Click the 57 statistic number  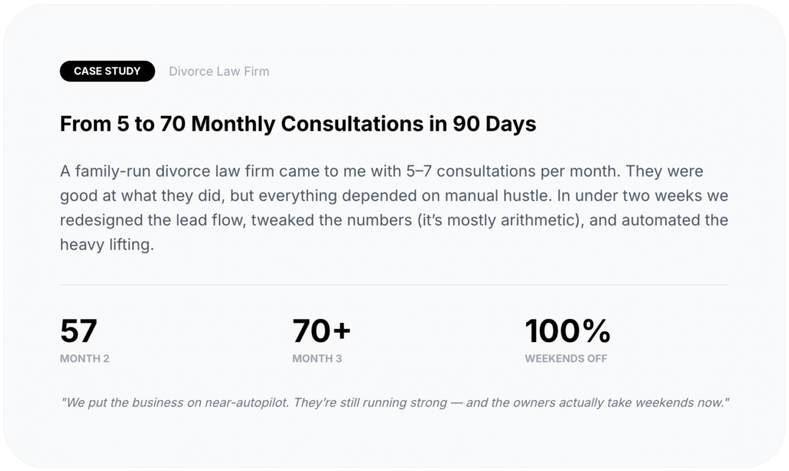pos(79,331)
